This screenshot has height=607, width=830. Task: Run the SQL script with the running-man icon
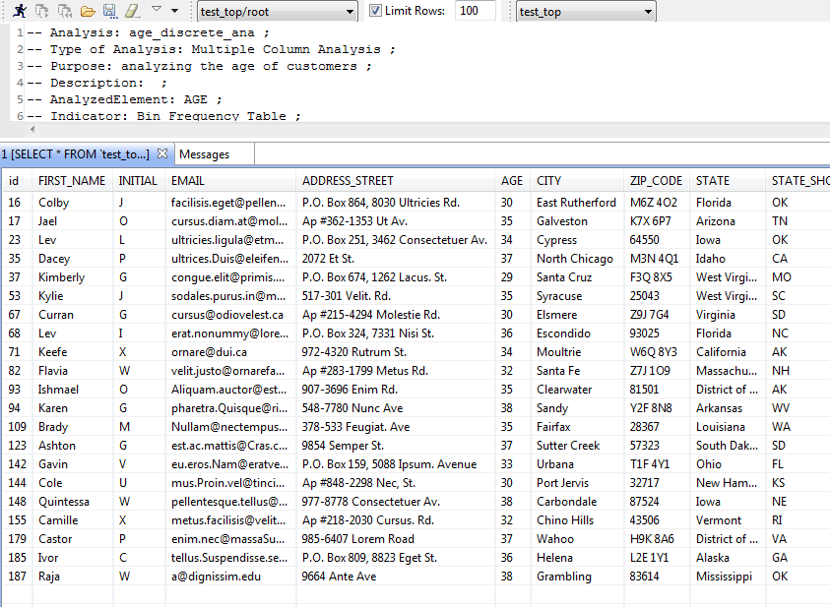[x=20, y=11]
